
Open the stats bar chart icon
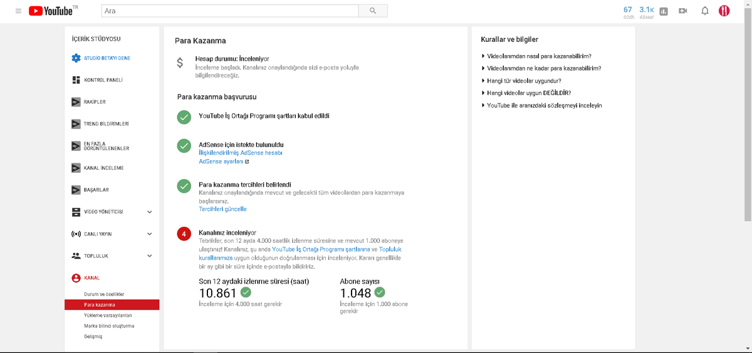tap(664, 11)
